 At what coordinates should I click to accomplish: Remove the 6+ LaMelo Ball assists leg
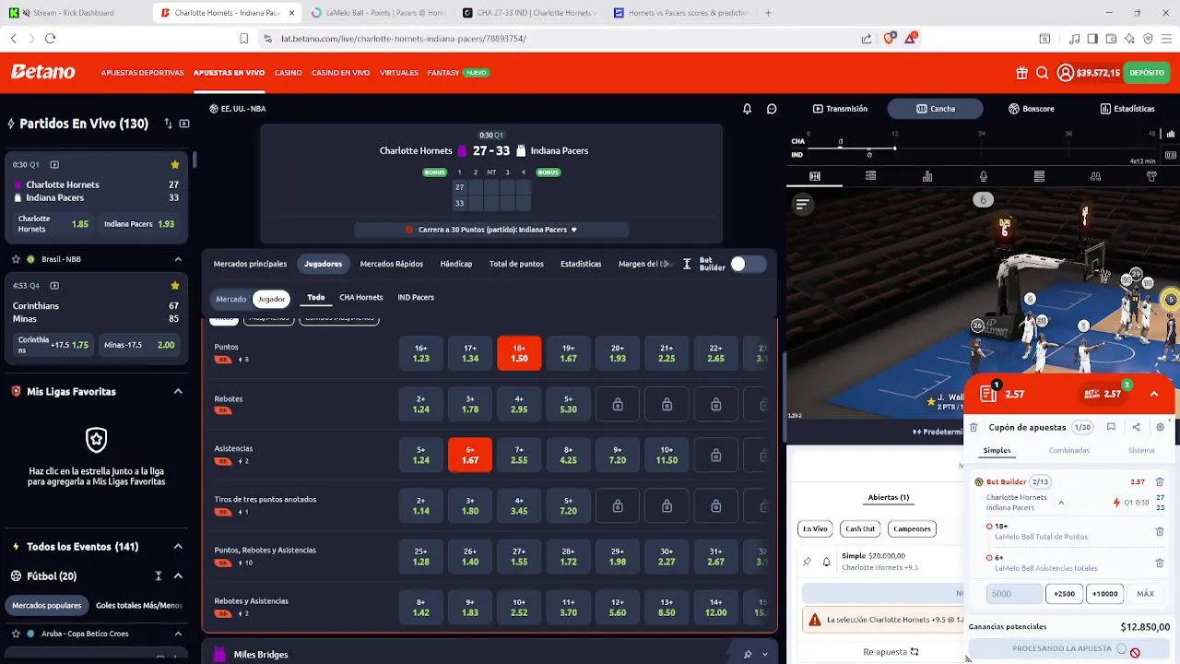[x=1160, y=563]
